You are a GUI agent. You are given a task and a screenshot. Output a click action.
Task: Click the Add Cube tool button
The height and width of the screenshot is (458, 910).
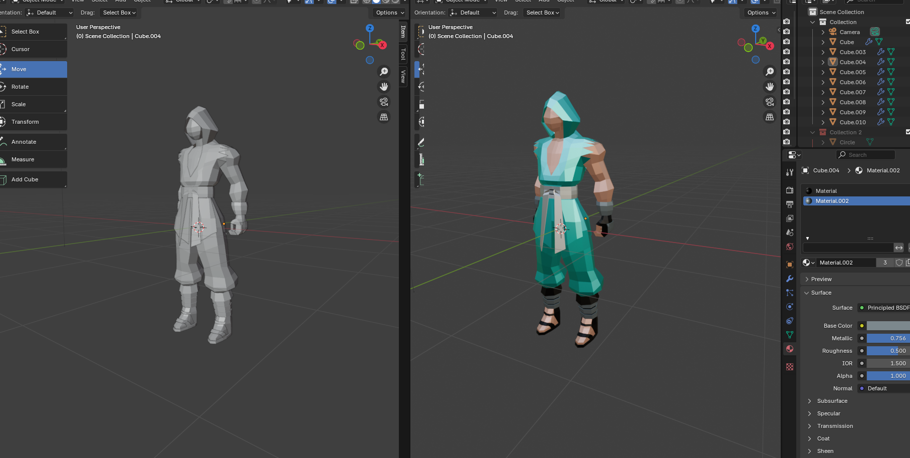[x=33, y=179]
